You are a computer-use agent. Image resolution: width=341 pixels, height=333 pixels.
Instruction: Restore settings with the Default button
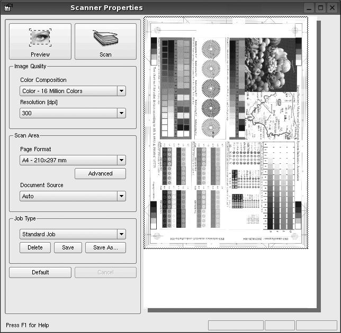point(40,272)
